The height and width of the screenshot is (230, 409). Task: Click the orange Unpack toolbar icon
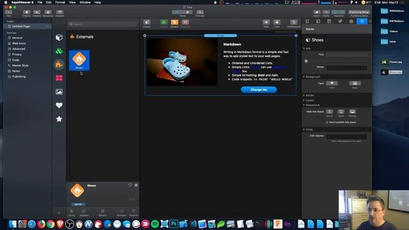click(174, 22)
